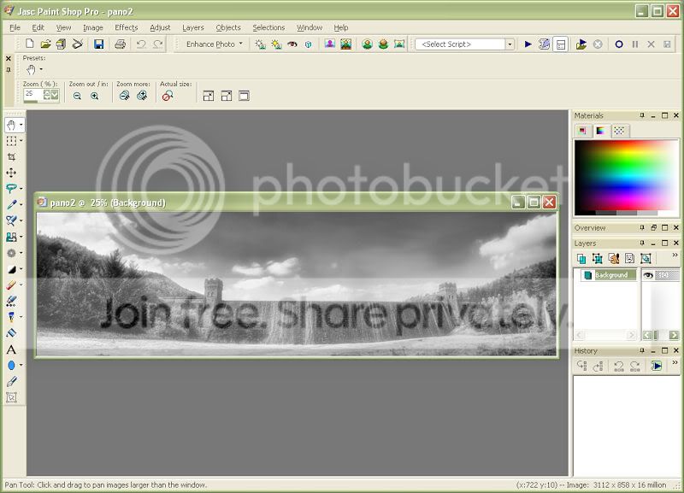Image resolution: width=684 pixels, height=493 pixels.
Task: Pin the Materials palette with pushpin
Action: [x=642, y=115]
